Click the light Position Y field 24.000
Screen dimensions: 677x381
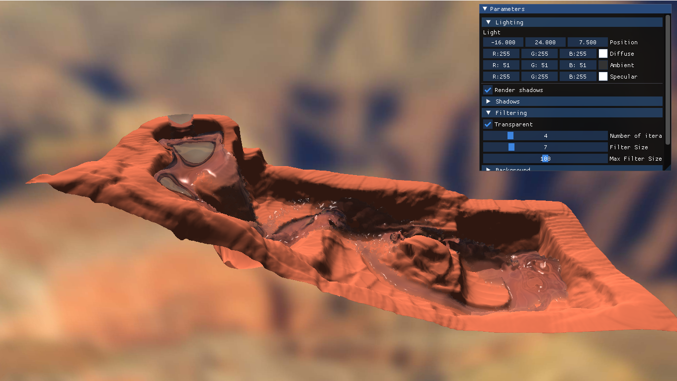pyautogui.click(x=545, y=42)
